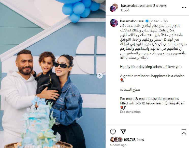Open bassmaboussel profile link in header

click(x=133, y=6)
